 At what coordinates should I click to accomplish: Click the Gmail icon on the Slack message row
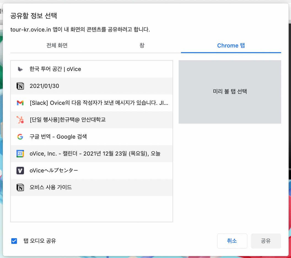pos(20,103)
